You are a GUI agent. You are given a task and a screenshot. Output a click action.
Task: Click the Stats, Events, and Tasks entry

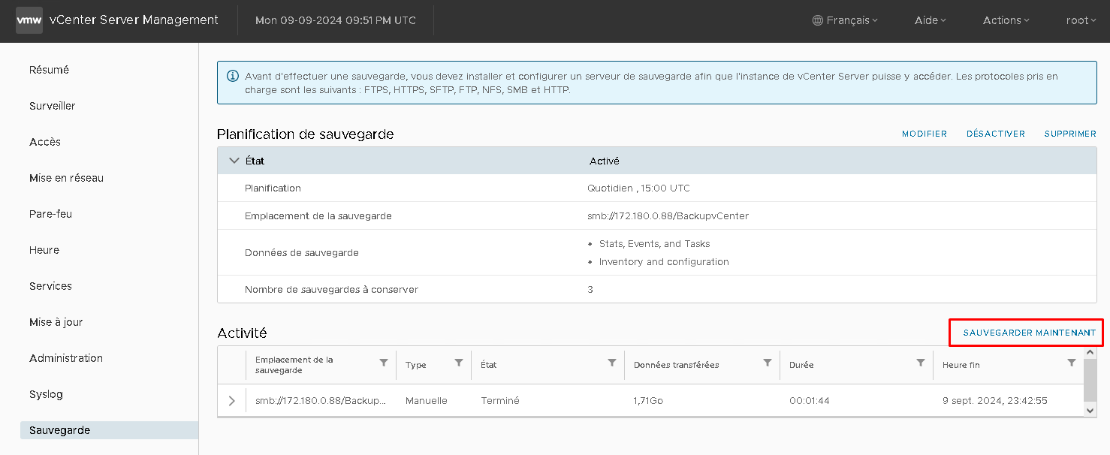tap(654, 244)
